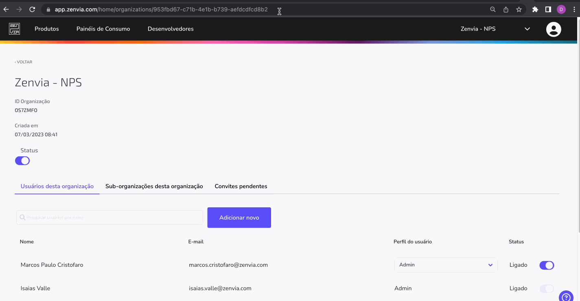Switch to Convites pendentes tab

coord(241,186)
